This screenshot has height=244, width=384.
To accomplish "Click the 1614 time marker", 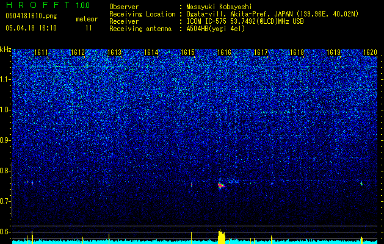I will (151, 52).
